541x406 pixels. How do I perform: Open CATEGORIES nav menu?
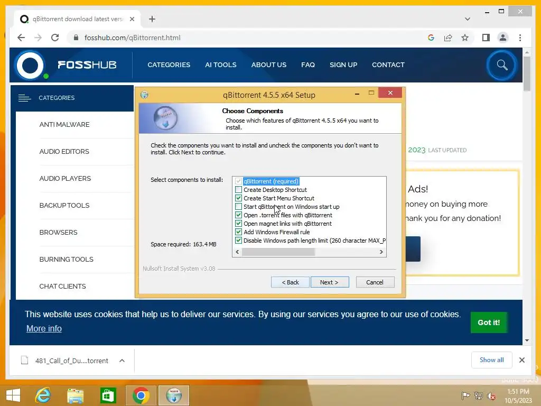[169, 65]
